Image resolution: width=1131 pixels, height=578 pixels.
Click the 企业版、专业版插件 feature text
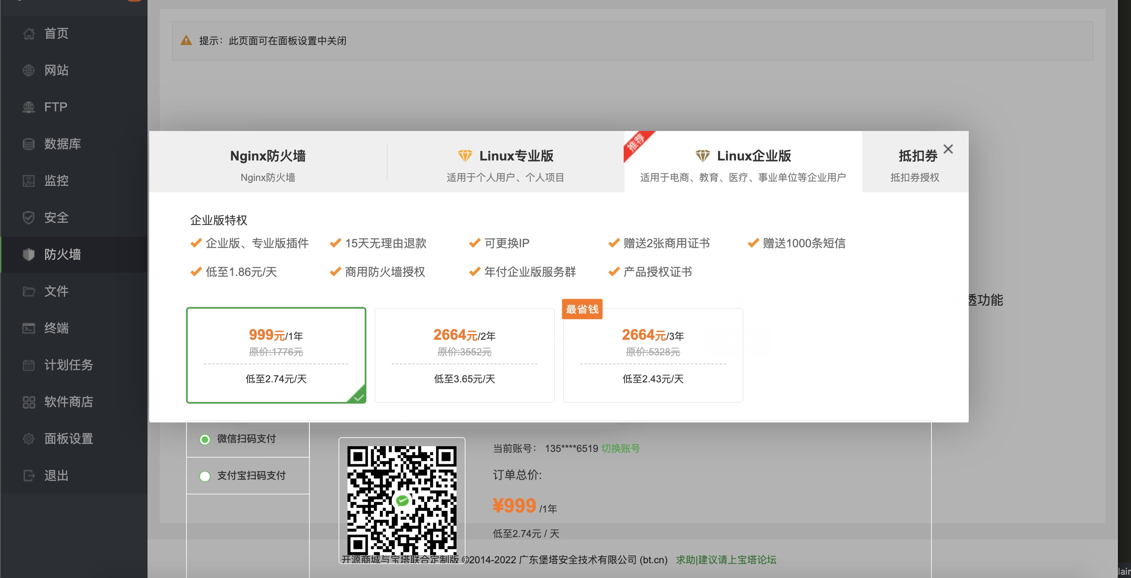click(x=257, y=243)
